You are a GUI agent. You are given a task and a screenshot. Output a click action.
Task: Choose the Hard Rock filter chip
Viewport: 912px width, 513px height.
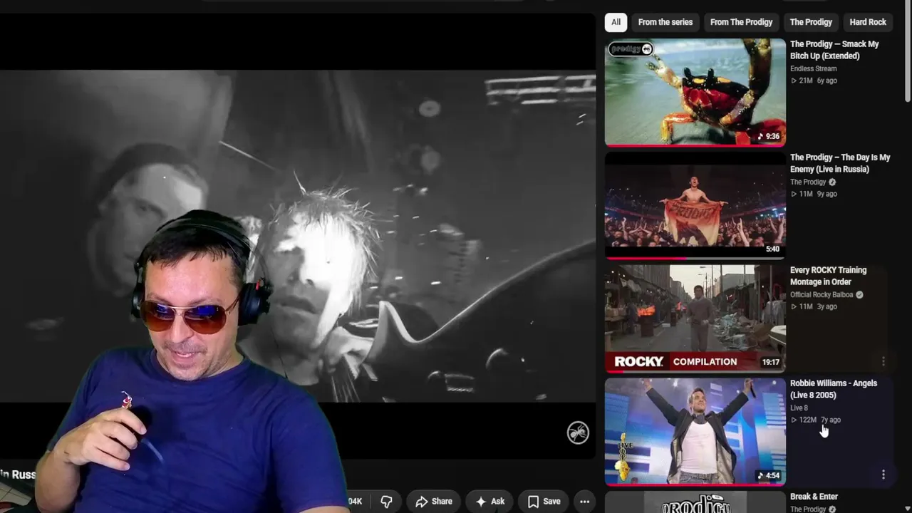point(868,22)
